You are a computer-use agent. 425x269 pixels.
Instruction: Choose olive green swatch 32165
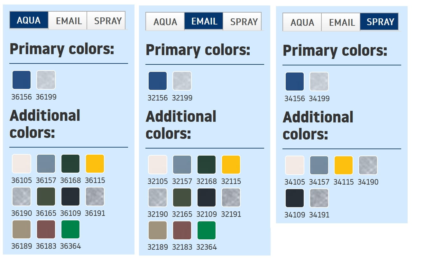click(x=182, y=197)
